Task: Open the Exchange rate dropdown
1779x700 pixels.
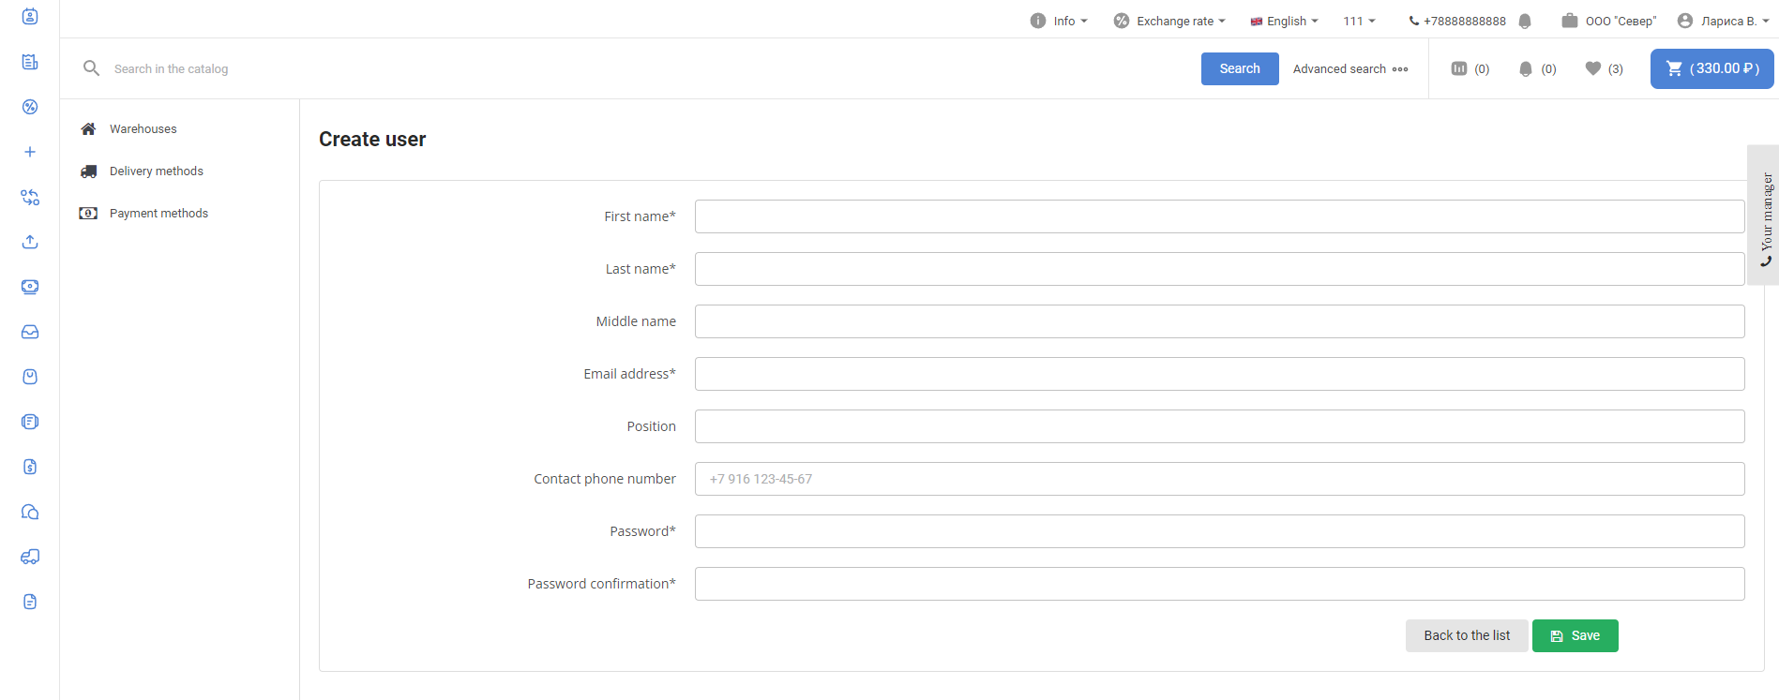Action: (x=1169, y=21)
